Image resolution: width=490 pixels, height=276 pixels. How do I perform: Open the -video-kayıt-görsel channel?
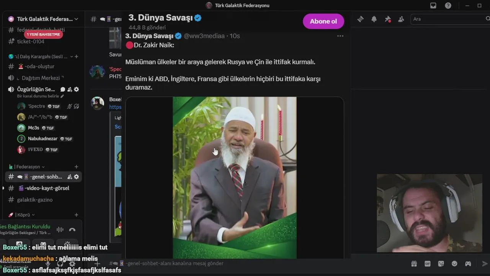coord(43,188)
